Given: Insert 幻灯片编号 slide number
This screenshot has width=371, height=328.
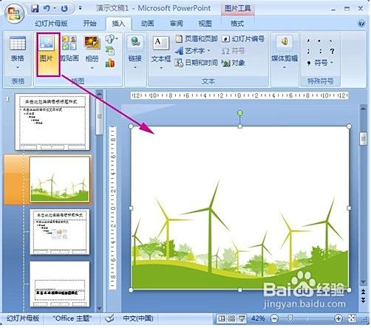Looking at the screenshot, I should coord(243,38).
